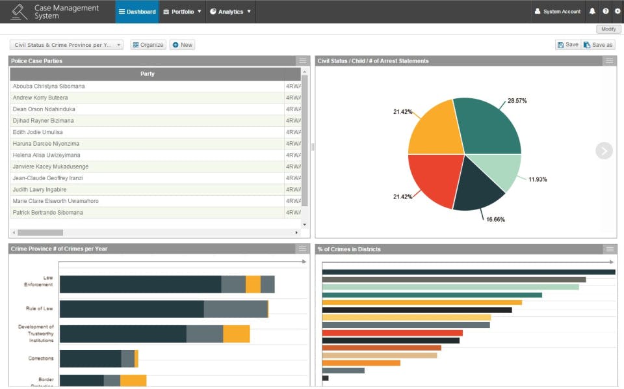Open the Settings gear icon
The image size is (624, 389).
pos(617,11)
